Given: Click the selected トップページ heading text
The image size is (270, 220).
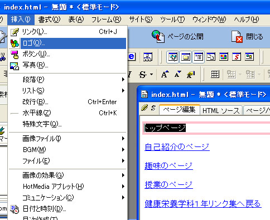Looking at the screenshot, I should point(165,128).
